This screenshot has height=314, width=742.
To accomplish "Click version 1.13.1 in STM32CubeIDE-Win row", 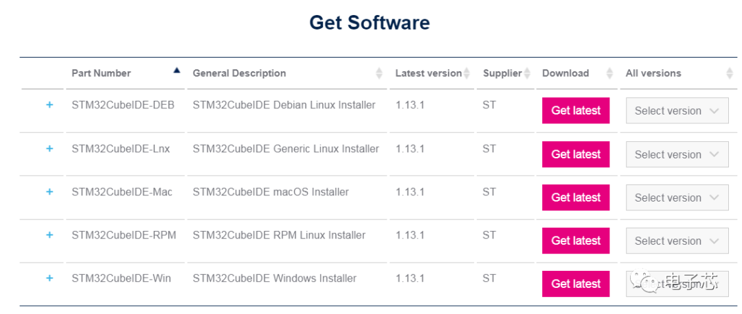I will pos(409,278).
